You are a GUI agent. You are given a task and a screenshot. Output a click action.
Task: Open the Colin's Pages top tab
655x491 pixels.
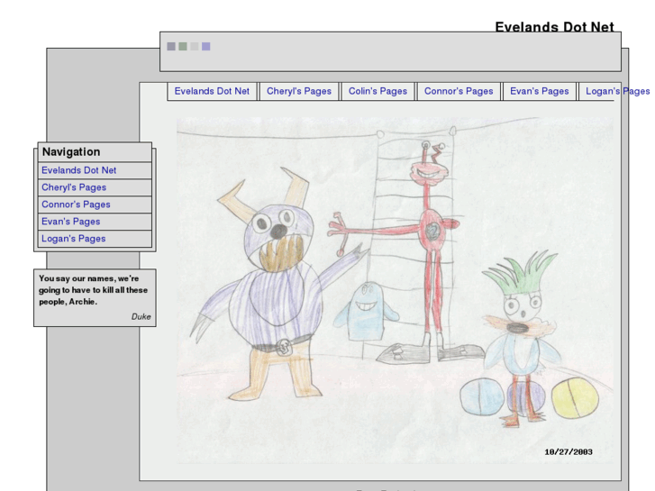coord(378,91)
